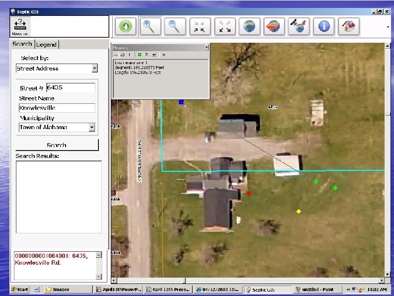394x296 pixels.
Task: Select the blue Identify info tool
Action: pyautogui.click(x=323, y=26)
